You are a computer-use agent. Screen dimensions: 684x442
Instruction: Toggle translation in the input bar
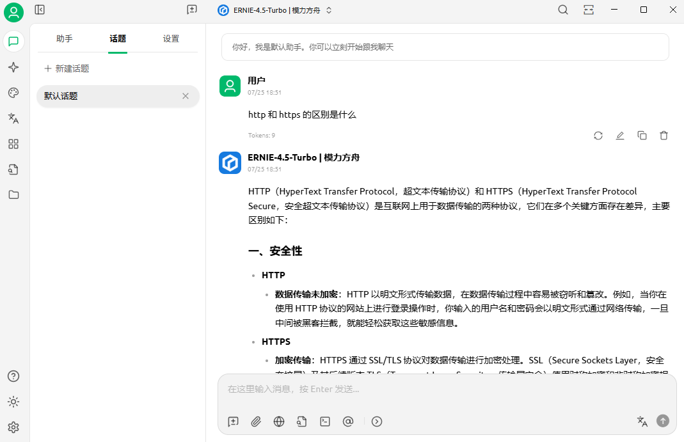pos(642,422)
